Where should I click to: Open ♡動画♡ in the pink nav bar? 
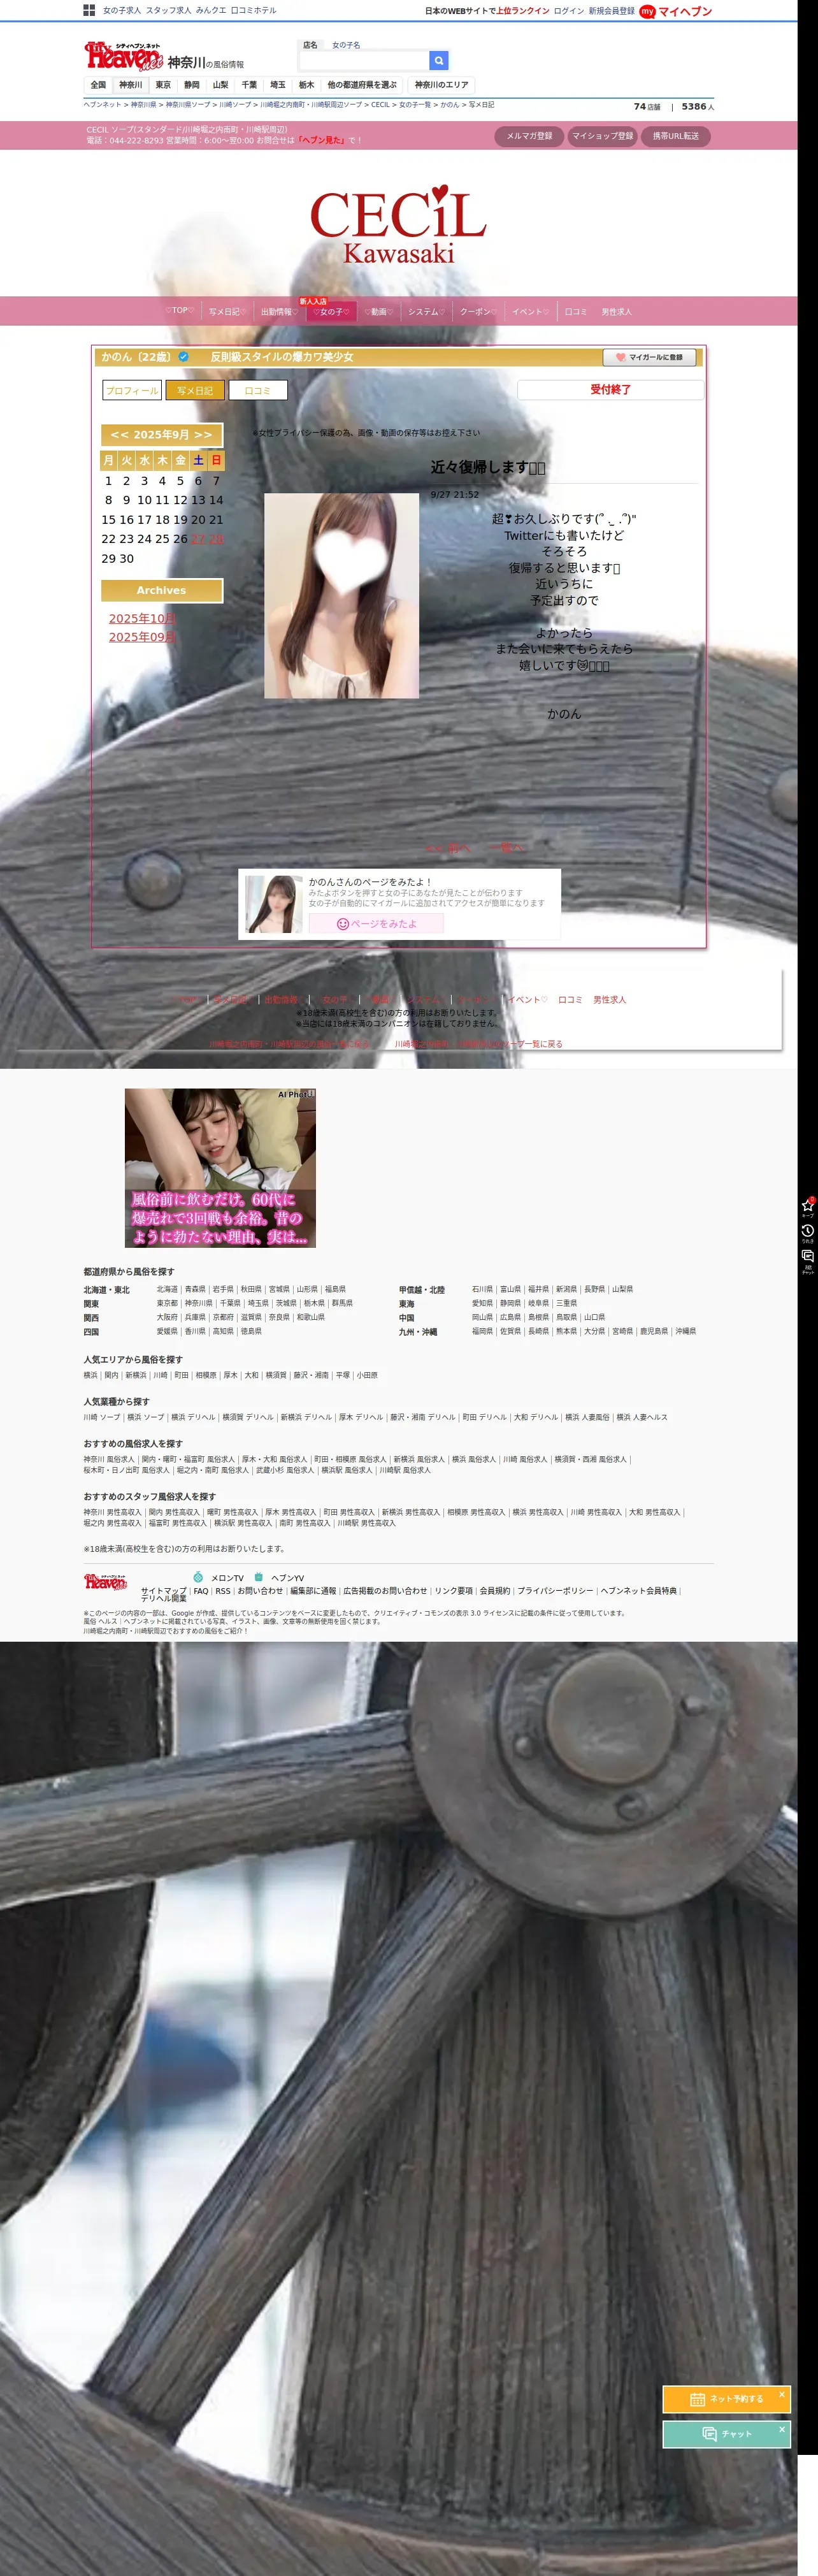(x=378, y=312)
